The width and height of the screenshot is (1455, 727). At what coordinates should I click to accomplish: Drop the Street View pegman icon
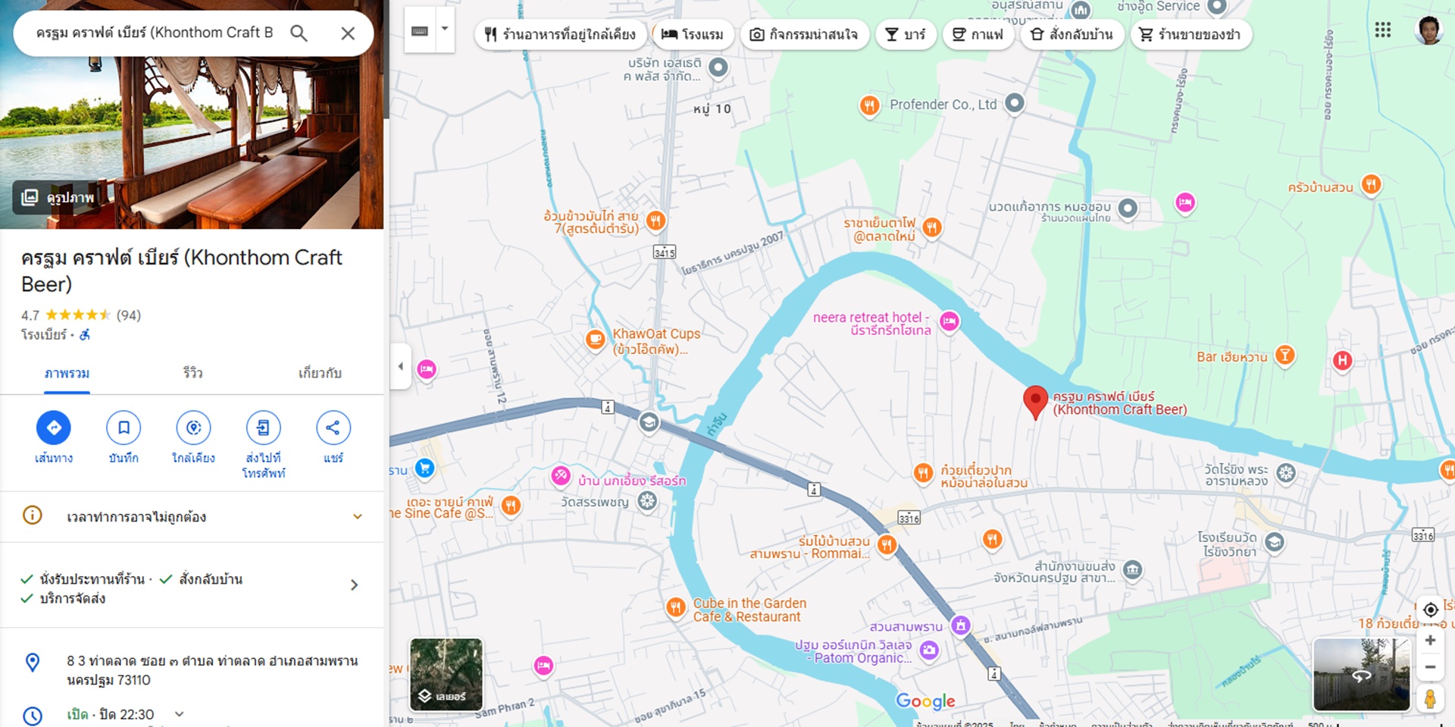click(1430, 698)
